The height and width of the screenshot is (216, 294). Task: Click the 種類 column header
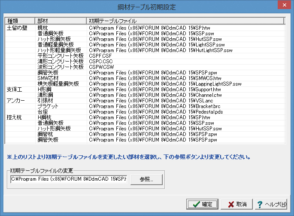tap(20, 21)
